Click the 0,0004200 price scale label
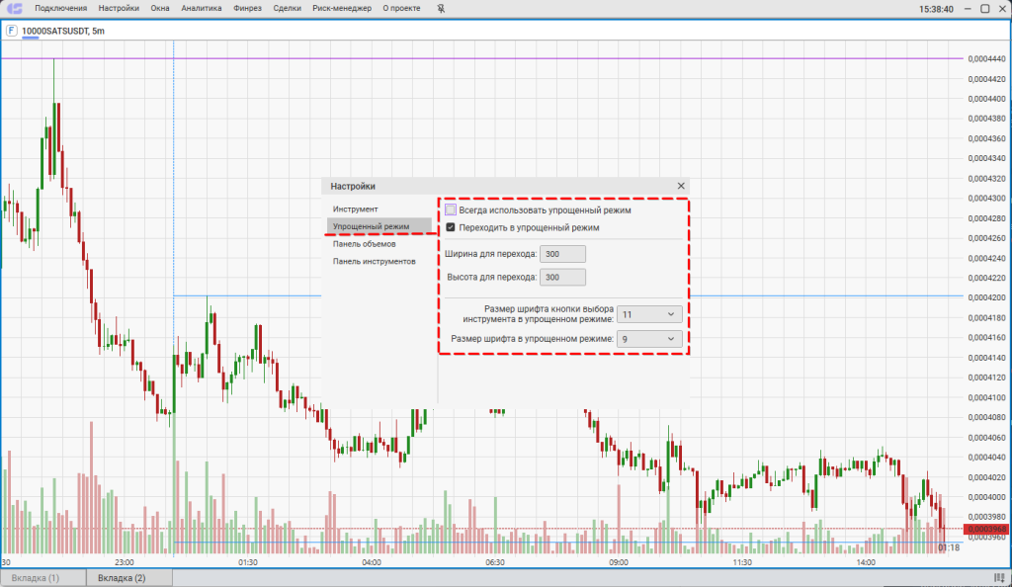 (987, 297)
